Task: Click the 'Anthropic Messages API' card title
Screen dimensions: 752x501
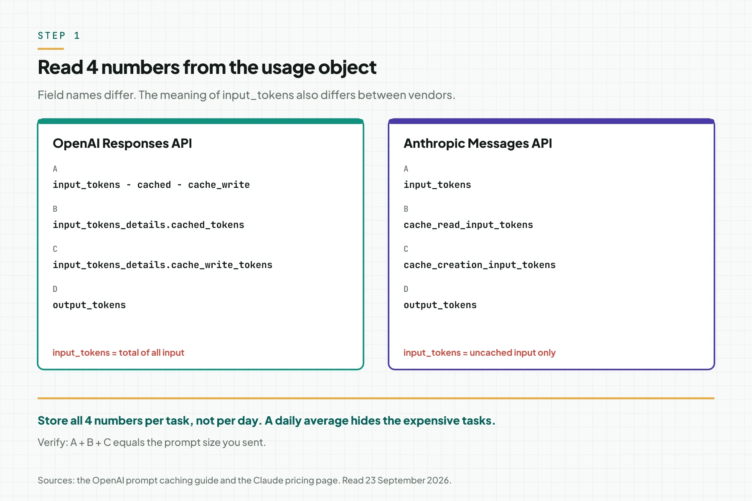Action: (478, 143)
